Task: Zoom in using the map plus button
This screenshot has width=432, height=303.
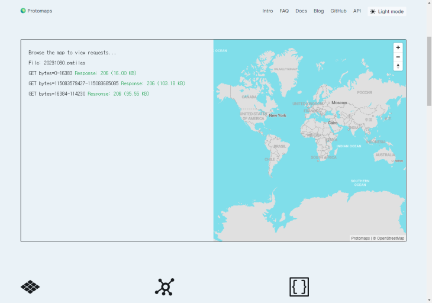Action: 398,47
